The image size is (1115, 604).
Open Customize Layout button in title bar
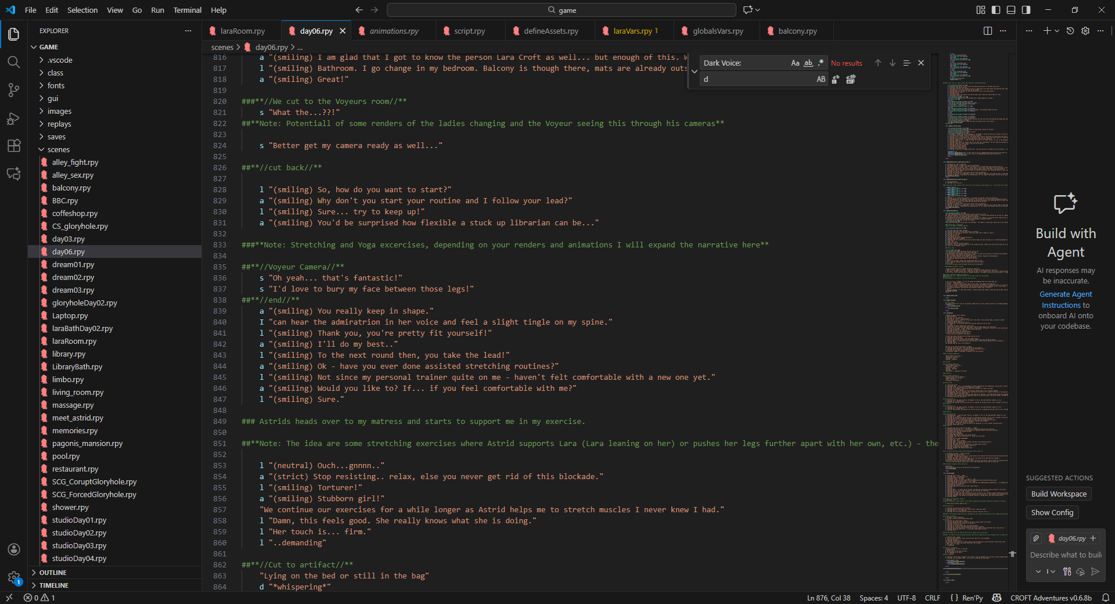[981, 10]
